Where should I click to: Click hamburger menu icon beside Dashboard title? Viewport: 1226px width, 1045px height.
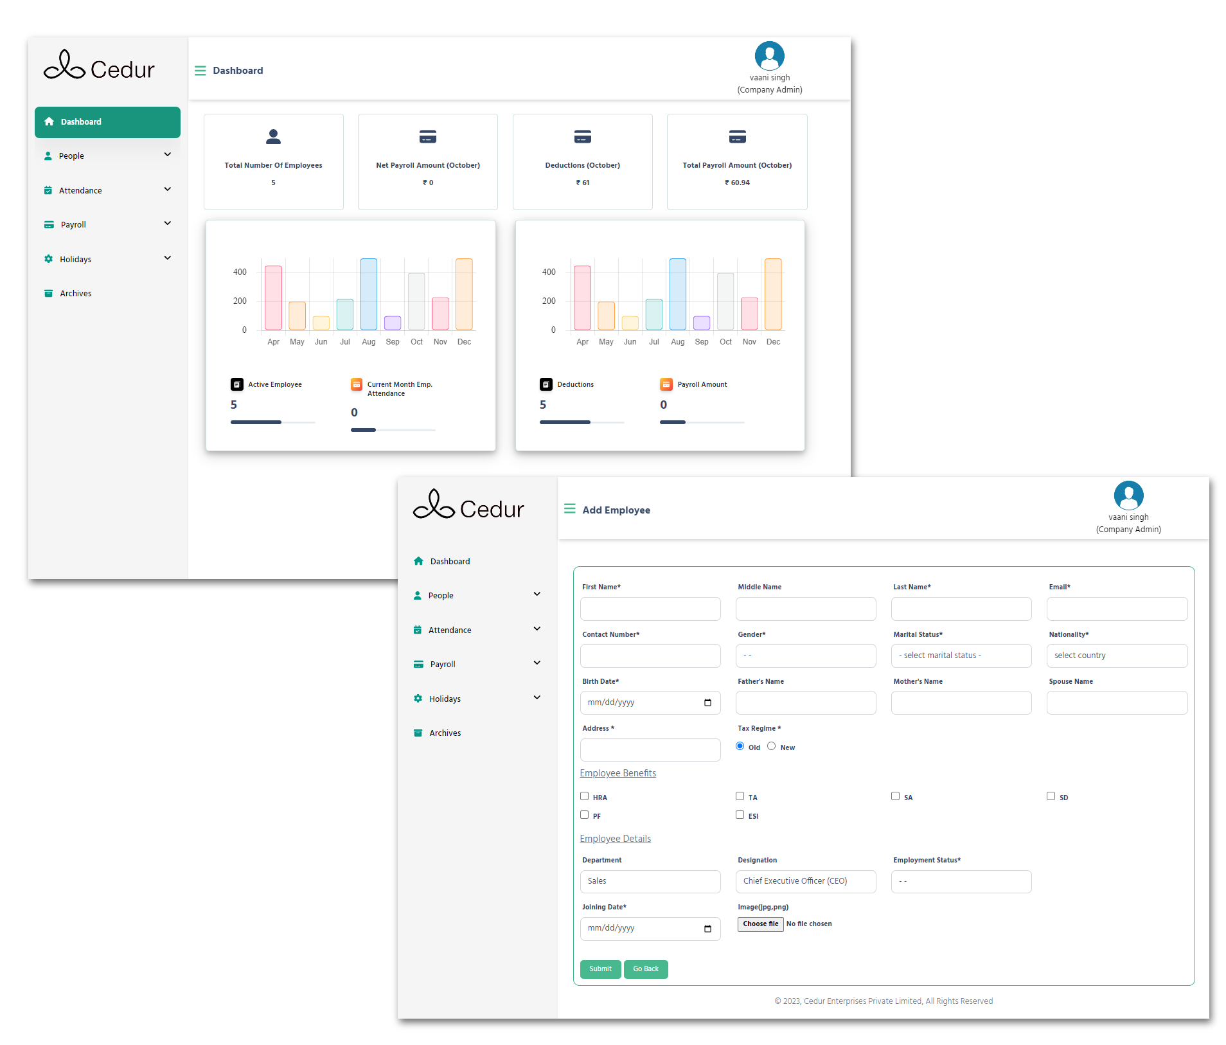click(200, 71)
